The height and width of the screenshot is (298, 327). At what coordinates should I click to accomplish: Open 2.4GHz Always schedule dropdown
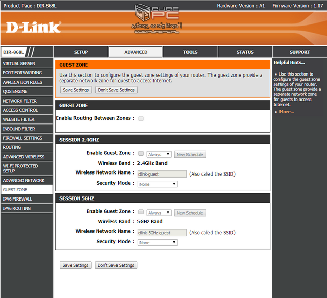159,154
